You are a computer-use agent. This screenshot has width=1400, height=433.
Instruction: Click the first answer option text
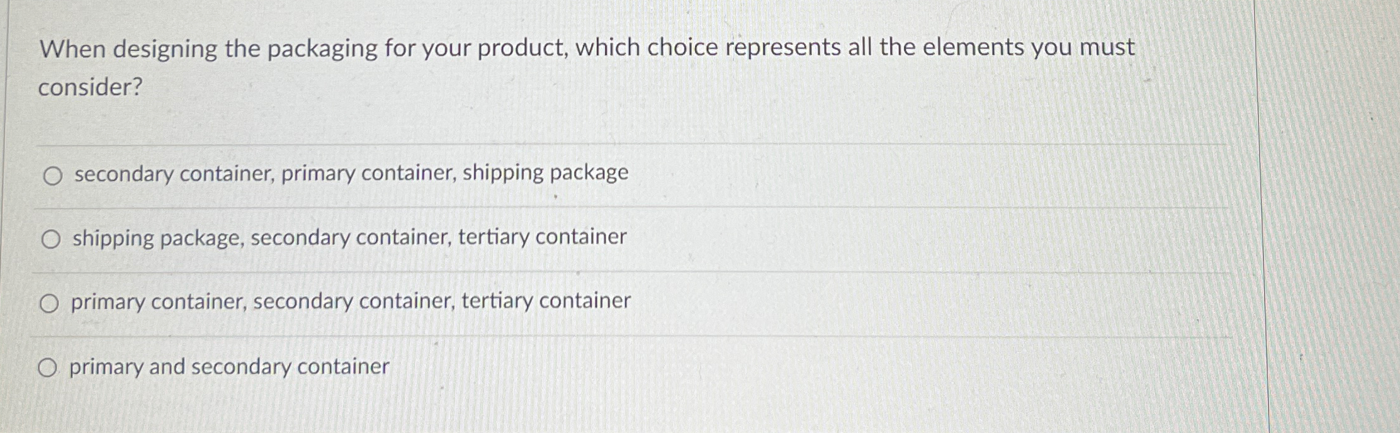[349, 174]
